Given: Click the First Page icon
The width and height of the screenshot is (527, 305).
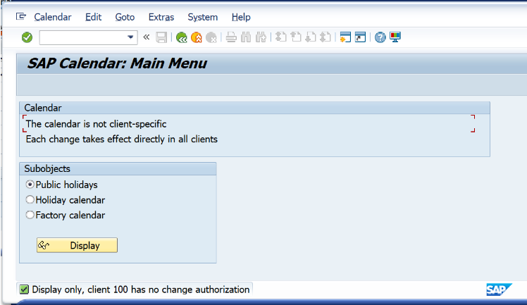Looking at the screenshot, I should (280, 37).
